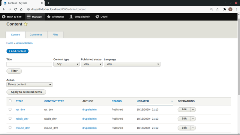Open the Devel toolbar menu
Viewport: 240px width, 135px height.
click(x=101, y=17)
